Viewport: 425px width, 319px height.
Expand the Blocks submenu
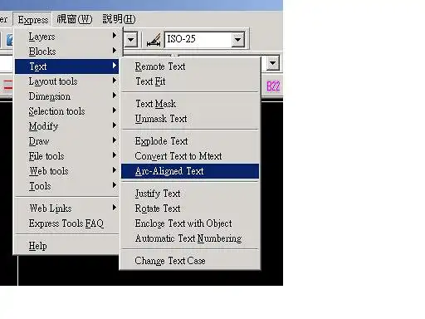tap(66, 52)
